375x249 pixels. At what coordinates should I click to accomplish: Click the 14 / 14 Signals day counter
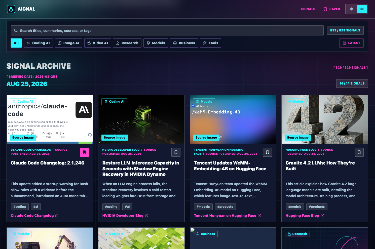352,84
